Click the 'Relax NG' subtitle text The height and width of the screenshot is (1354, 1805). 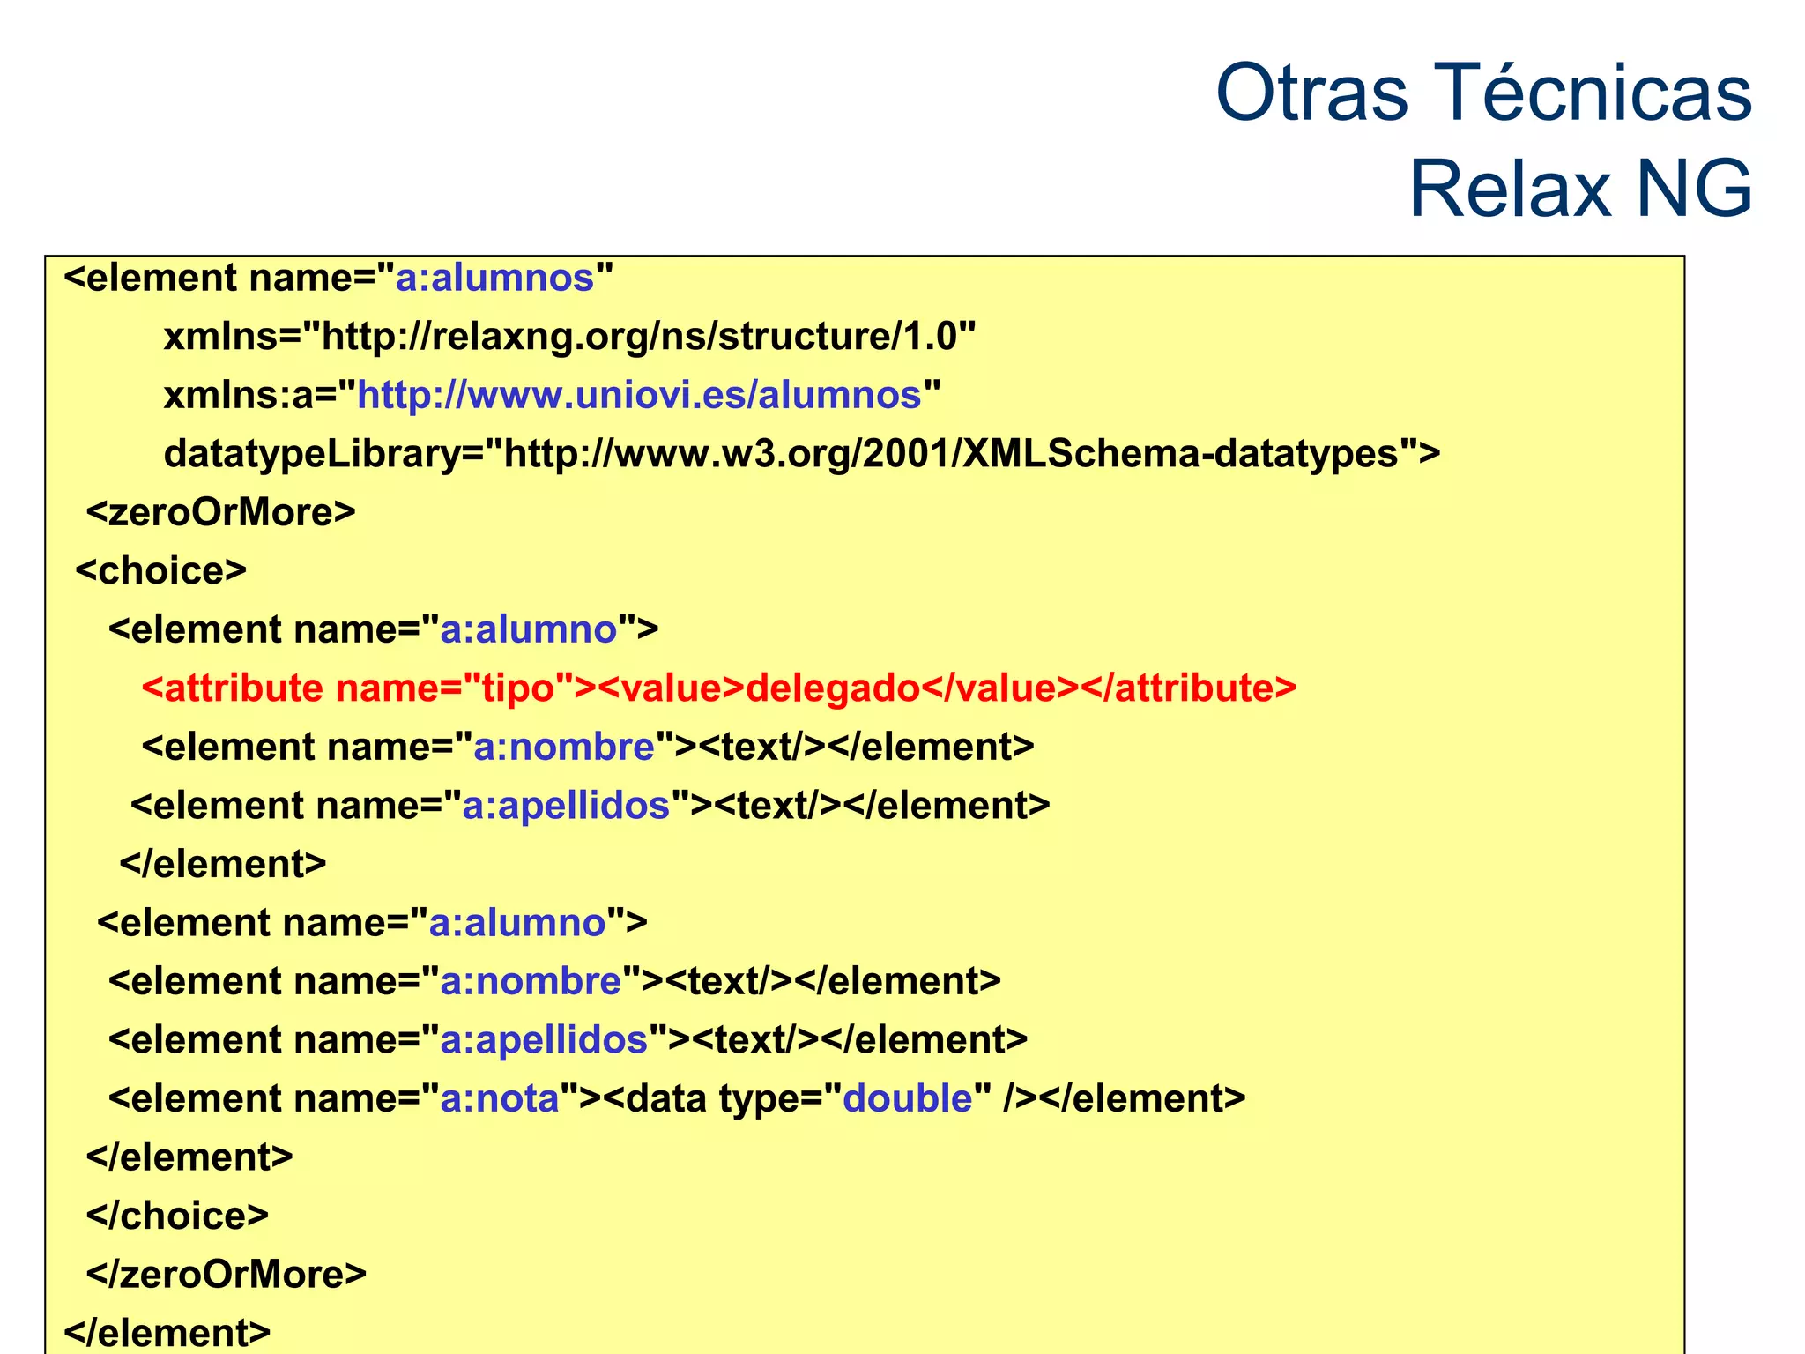pyautogui.click(x=1581, y=189)
